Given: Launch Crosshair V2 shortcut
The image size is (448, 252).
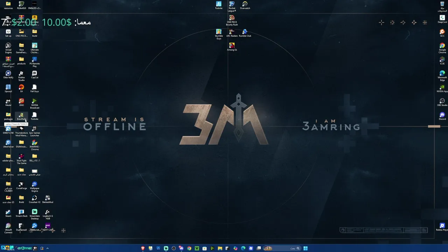Looking at the screenshot, I should (x=35, y=199).
